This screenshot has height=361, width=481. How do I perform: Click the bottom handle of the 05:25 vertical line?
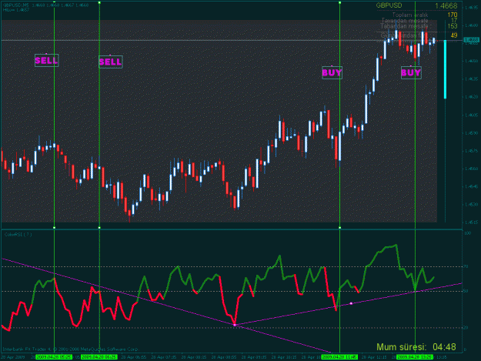point(55,228)
